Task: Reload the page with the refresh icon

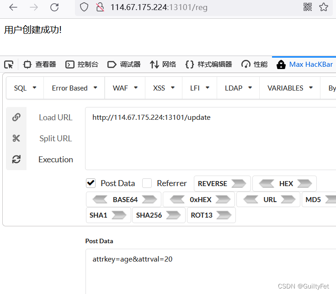Action: [x=54, y=7]
